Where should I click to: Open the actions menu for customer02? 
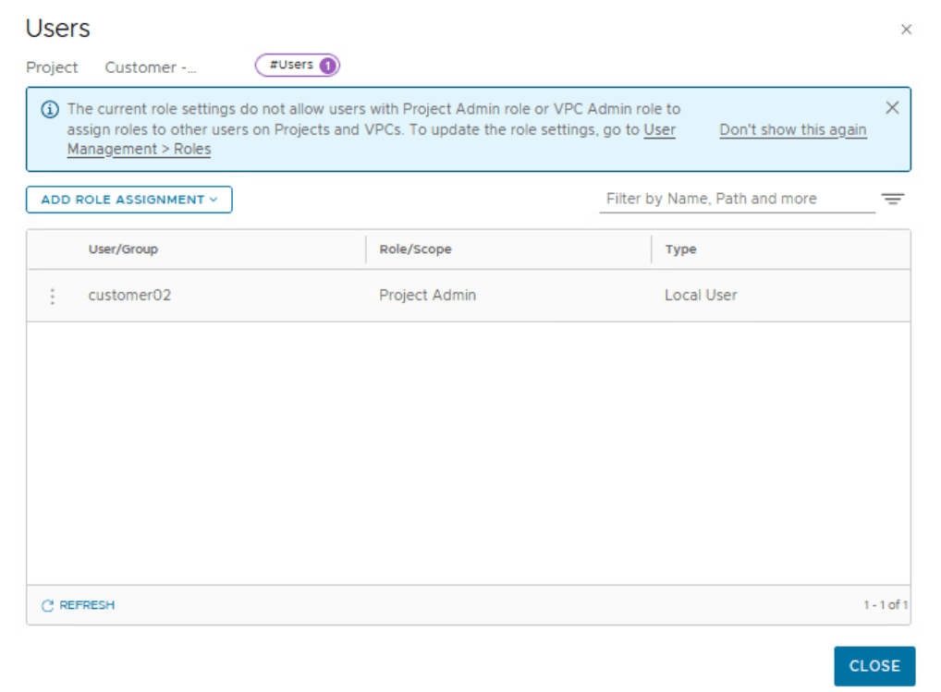click(53, 296)
